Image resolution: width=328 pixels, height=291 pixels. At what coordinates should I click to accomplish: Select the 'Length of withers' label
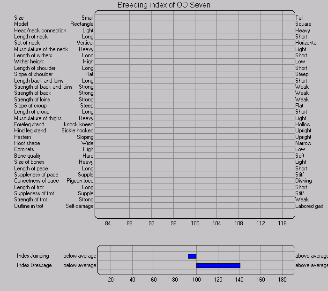click(33, 55)
